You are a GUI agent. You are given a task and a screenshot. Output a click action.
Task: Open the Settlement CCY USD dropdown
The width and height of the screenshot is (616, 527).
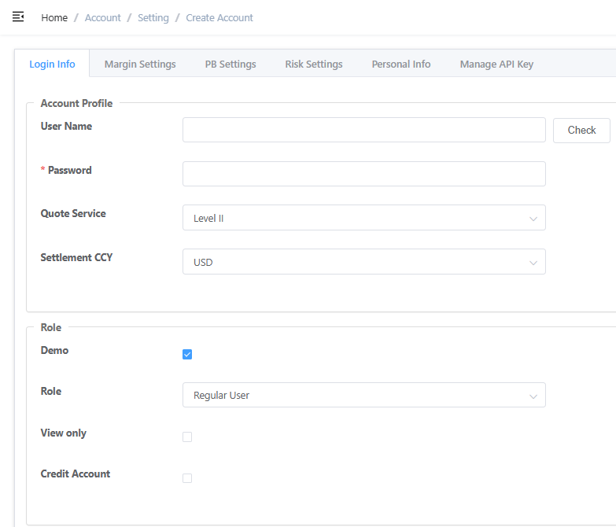(363, 262)
